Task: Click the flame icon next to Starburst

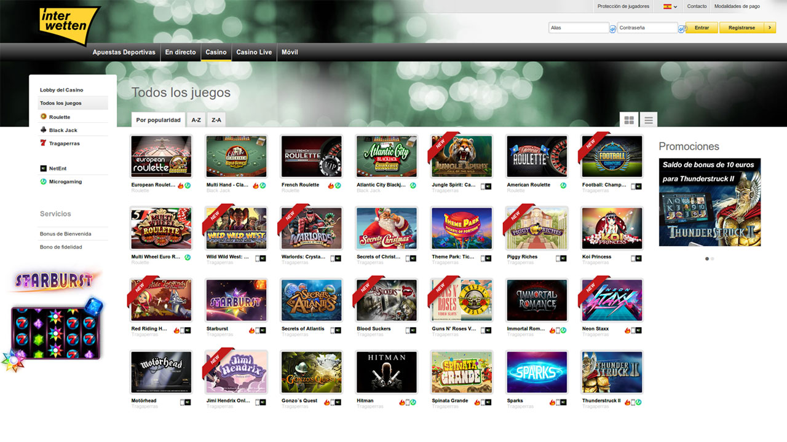Action: (x=251, y=330)
